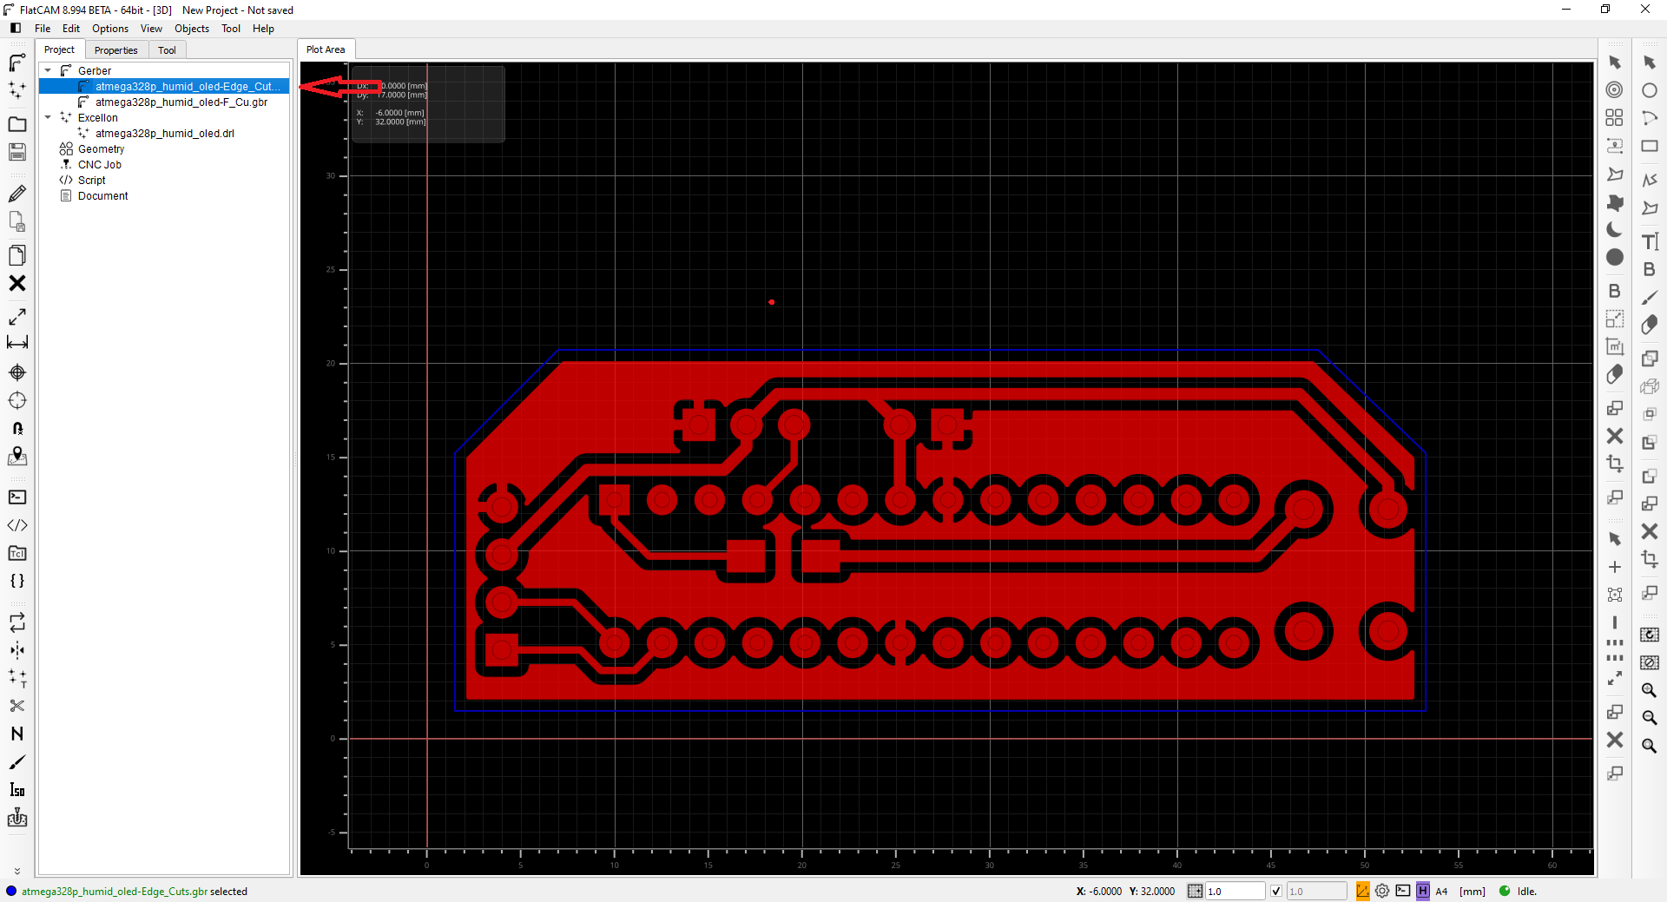Open Preferences with status bar gear icon

click(1382, 891)
